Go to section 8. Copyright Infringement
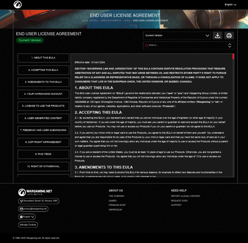248x243 pixels. pos(43,142)
